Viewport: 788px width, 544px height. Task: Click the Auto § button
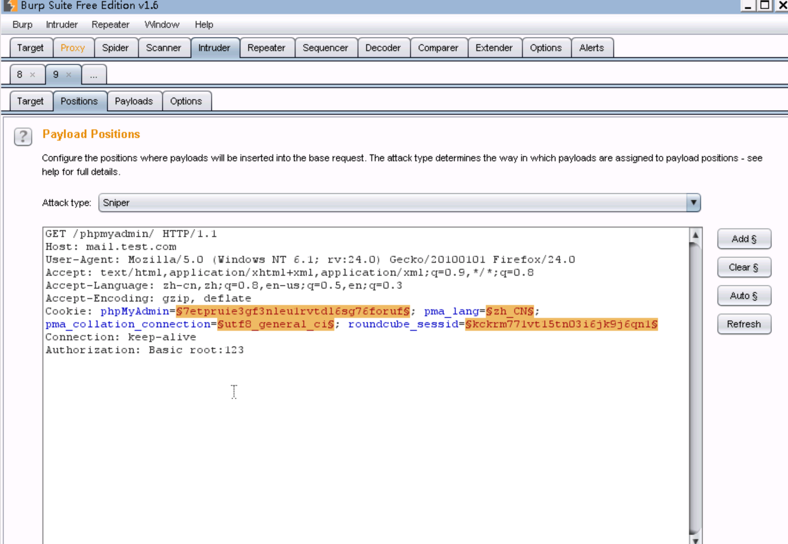pos(744,296)
